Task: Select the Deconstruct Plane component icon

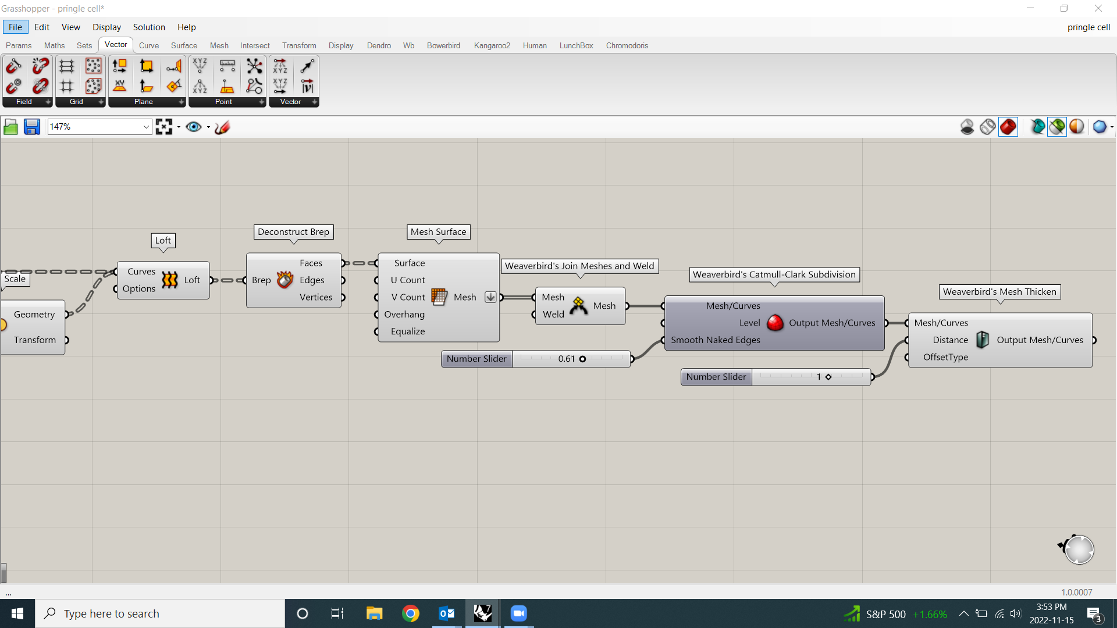Action: (x=120, y=66)
